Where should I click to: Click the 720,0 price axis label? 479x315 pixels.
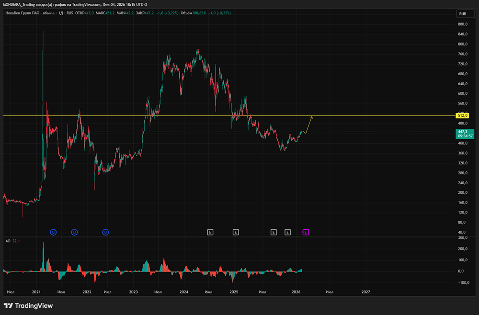pyautogui.click(x=463, y=64)
